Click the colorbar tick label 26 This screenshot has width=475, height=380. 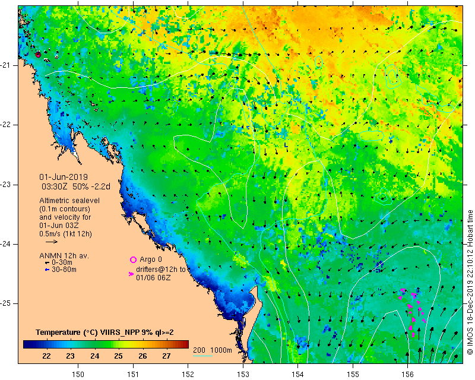142,356
